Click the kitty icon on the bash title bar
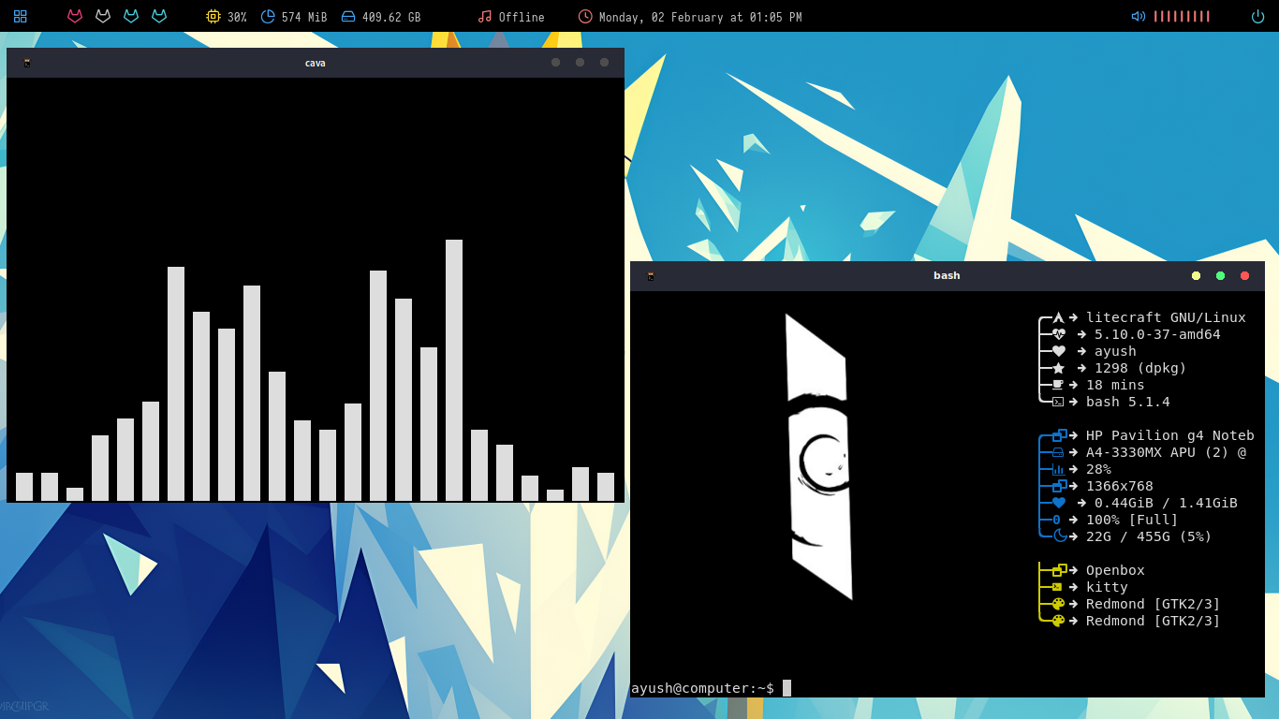This screenshot has height=719, width=1279. (x=649, y=275)
